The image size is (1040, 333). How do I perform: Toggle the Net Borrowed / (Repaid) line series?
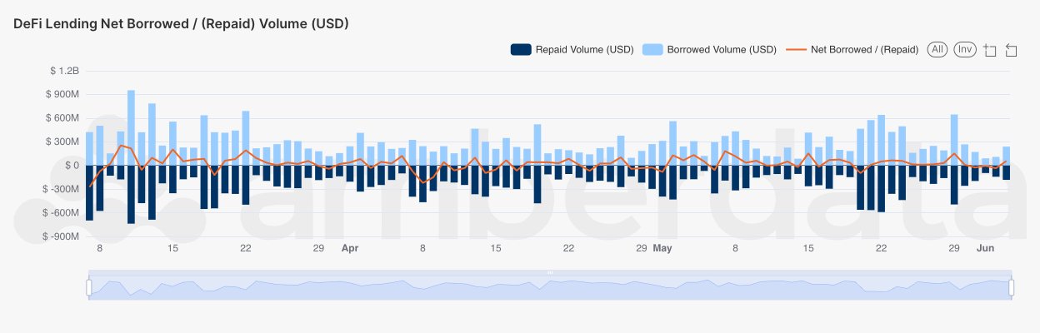tap(852, 50)
